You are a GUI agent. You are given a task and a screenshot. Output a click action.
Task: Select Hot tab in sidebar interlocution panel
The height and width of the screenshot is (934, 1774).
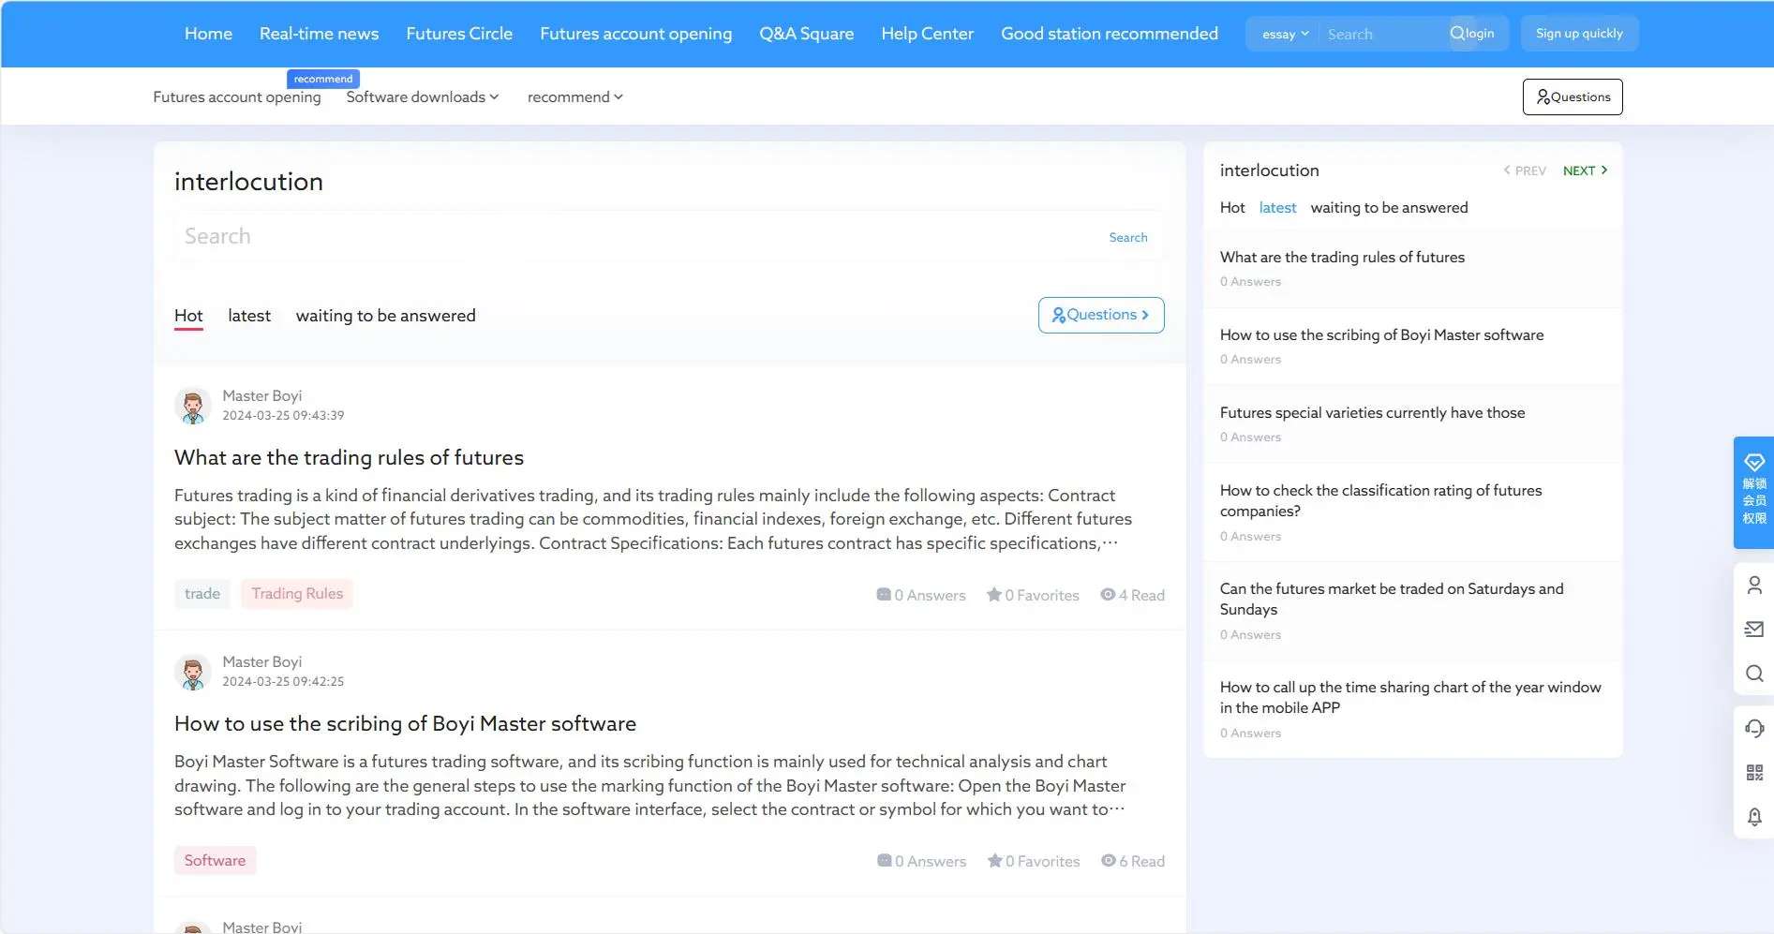(1232, 208)
